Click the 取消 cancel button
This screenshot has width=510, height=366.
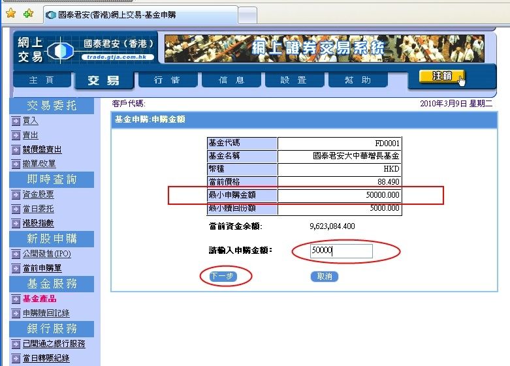pos(325,277)
